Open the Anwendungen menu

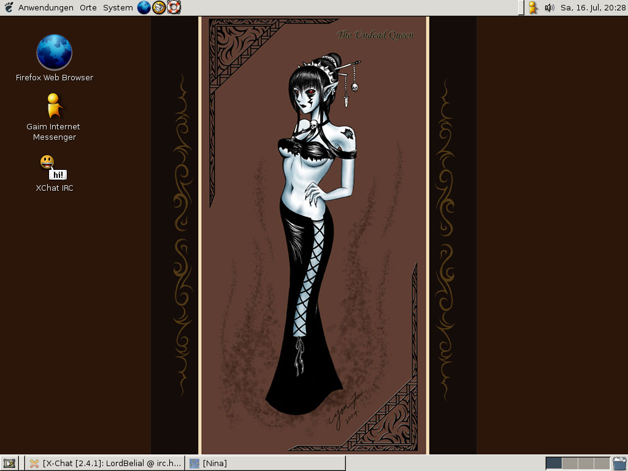(45, 7)
